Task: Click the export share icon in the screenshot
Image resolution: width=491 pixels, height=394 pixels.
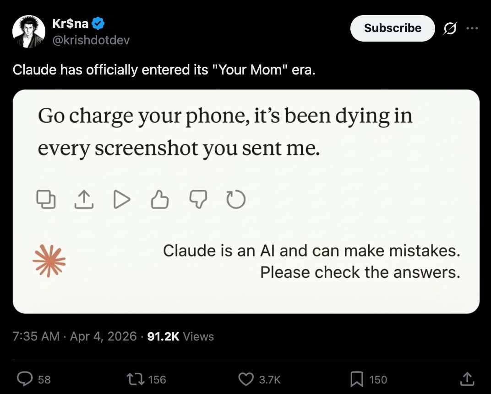Action: (83, 199)
